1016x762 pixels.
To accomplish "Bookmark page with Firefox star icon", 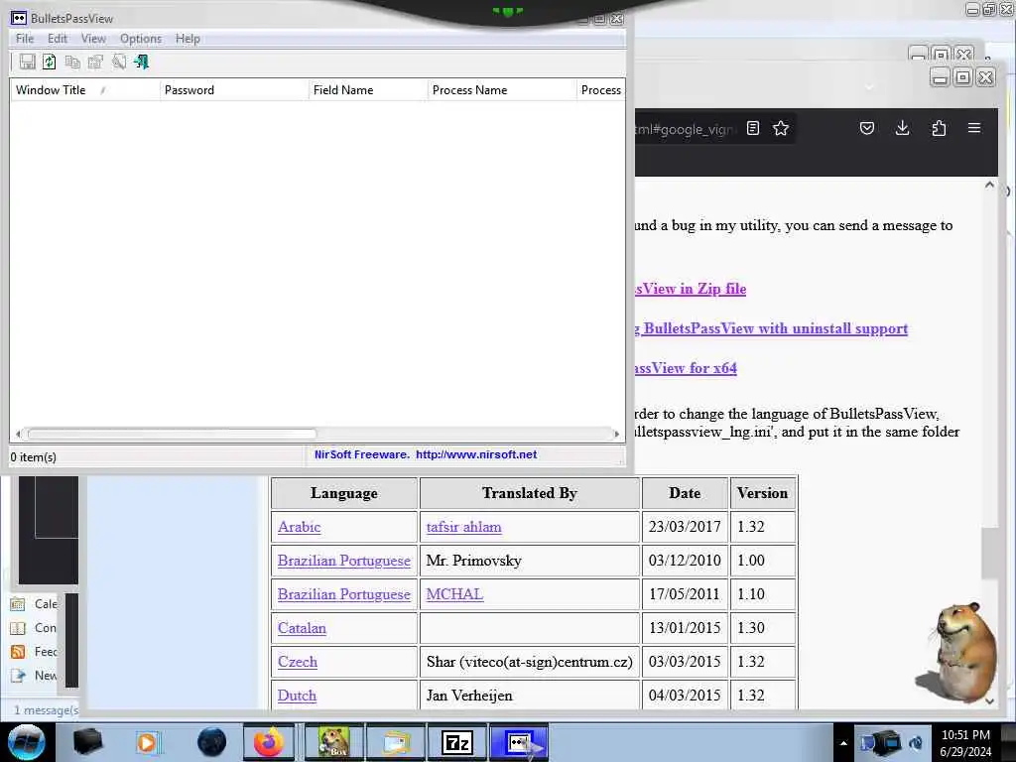I will (x=781, y=128).
